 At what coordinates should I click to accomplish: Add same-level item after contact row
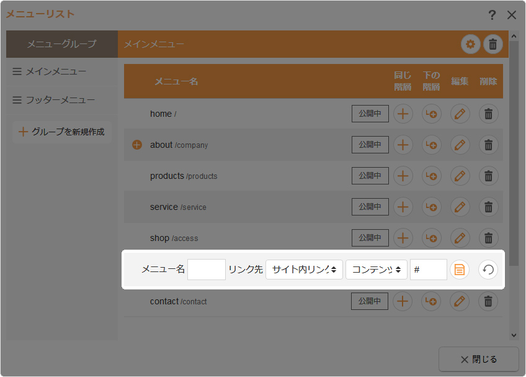click(403, 301)
